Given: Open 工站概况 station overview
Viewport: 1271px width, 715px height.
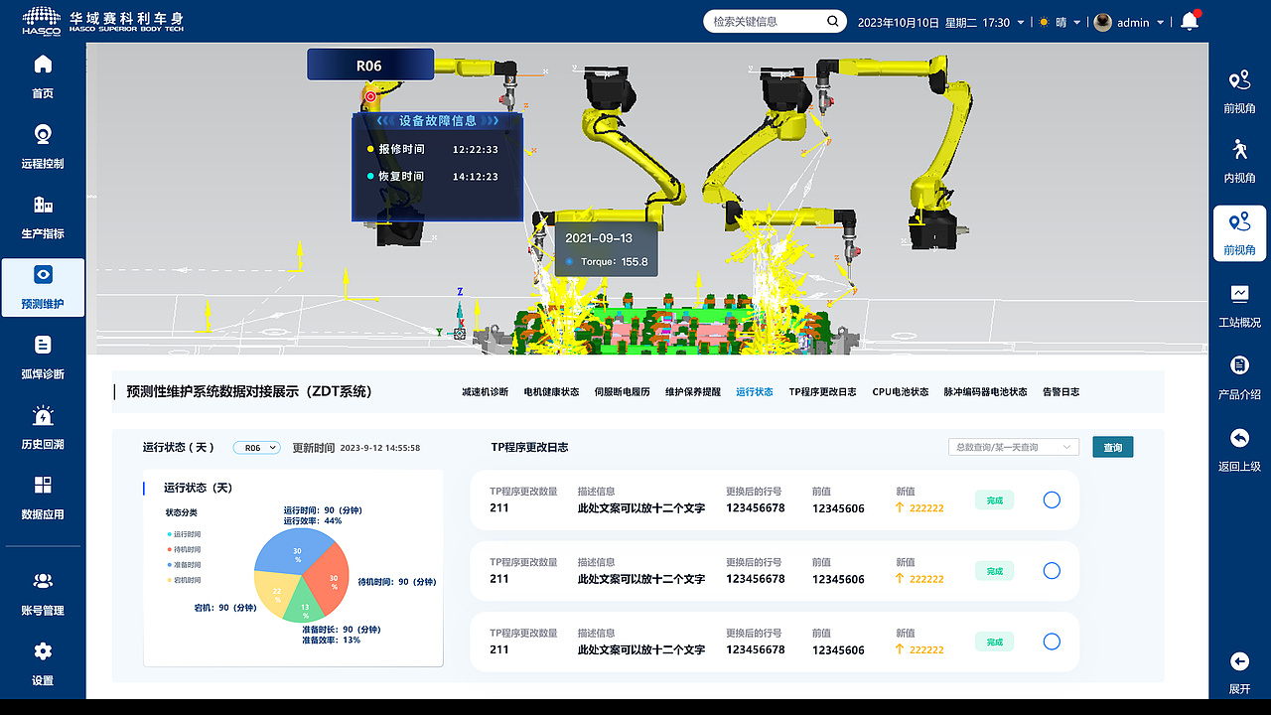Looking at the screenshot, I should 1239,306.
